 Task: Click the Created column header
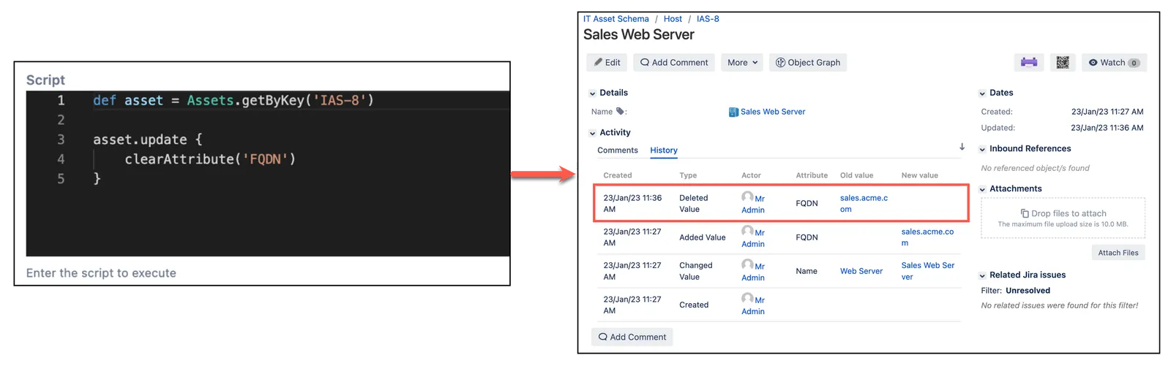pos(618,175)
